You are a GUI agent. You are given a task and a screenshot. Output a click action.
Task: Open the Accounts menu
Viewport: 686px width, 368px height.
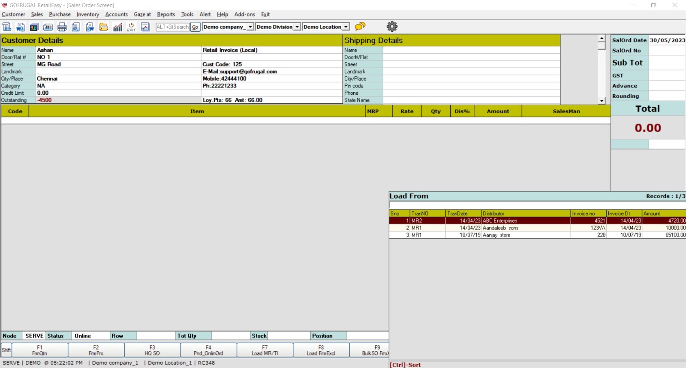(x=117, y=14)
